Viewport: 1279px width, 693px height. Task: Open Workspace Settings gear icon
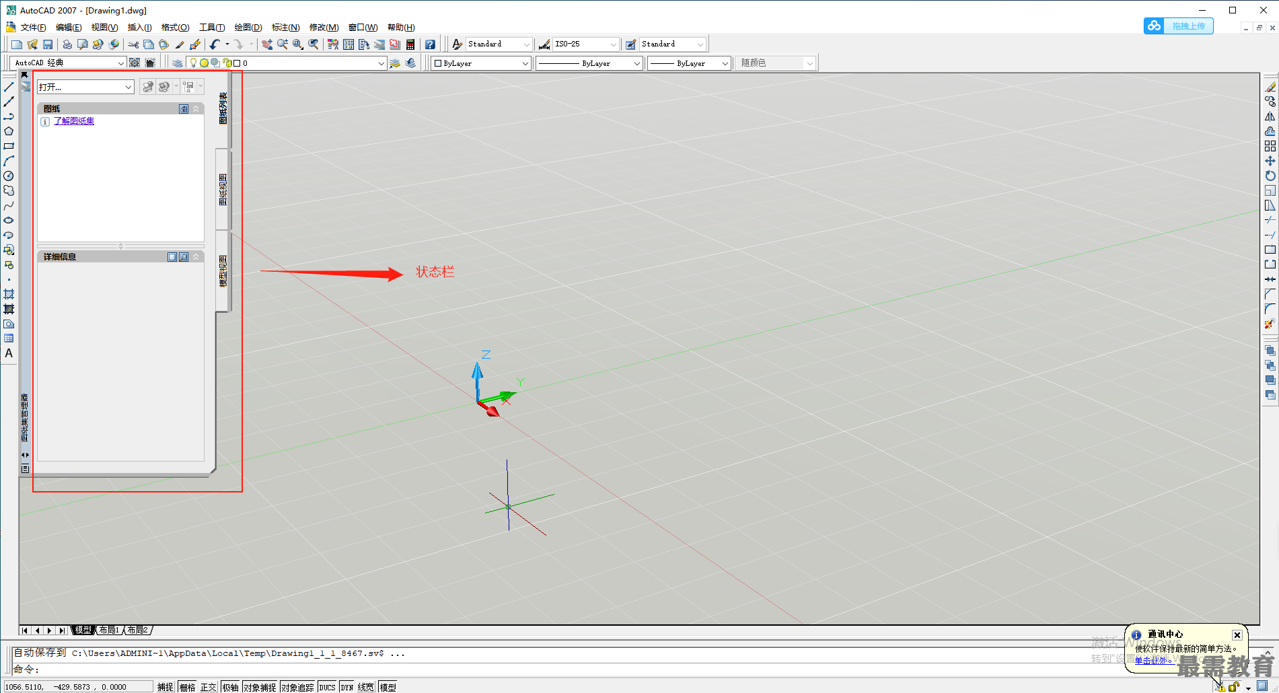[x=135, y=63]
